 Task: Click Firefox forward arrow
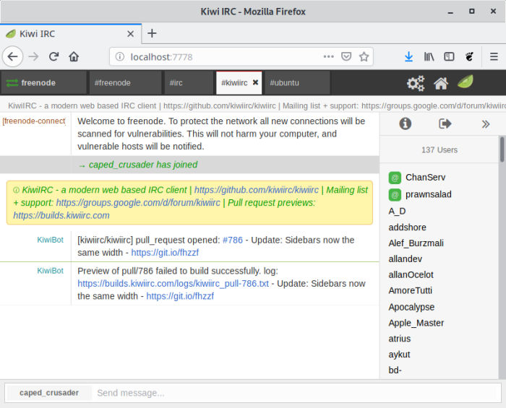click(x=33, y=57)
